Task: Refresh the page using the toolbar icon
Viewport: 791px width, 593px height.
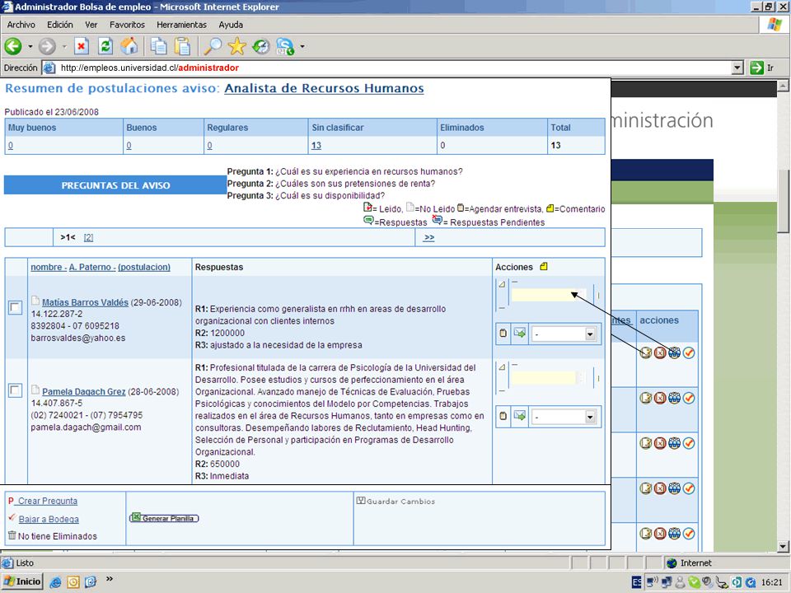Action: click(105, 46)
